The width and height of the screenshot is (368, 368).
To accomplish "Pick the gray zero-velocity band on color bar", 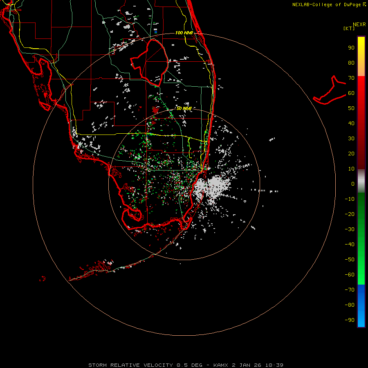I will 361,181.
